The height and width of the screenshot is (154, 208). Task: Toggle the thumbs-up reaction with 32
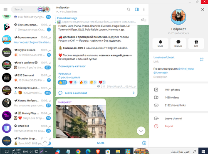pyautogui.click(x=62, y=82)
